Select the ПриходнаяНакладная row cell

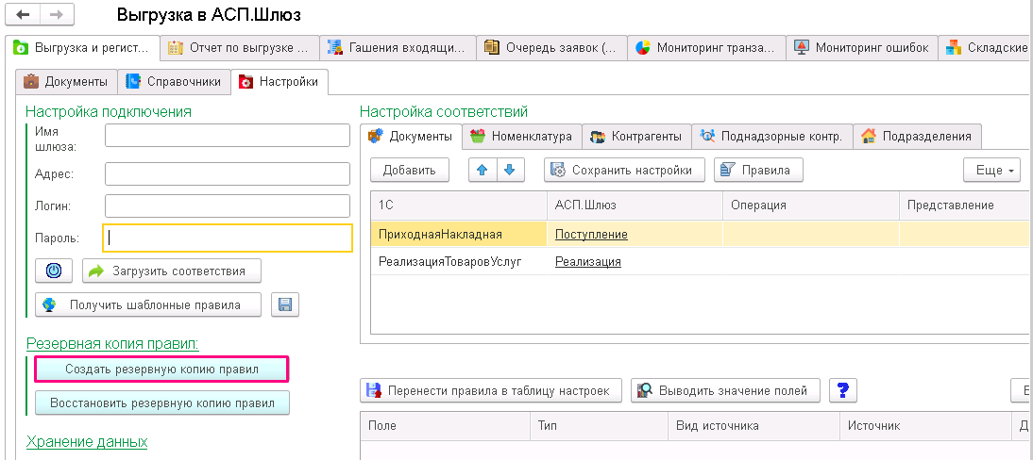coord(459,235)
